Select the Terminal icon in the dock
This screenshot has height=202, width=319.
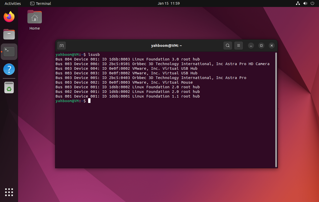(9, 52)
